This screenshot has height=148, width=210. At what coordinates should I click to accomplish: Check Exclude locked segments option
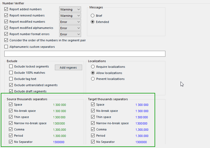(x=11, y=66)
